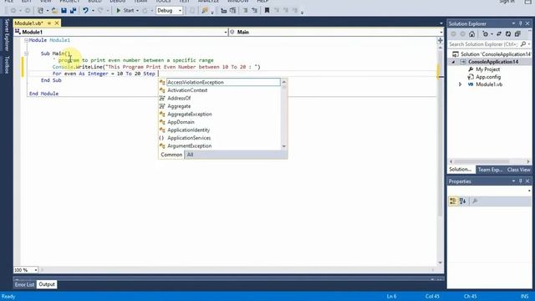
Task: Click the pin icon on Module1.vb tab
Action: pos(49,23)
